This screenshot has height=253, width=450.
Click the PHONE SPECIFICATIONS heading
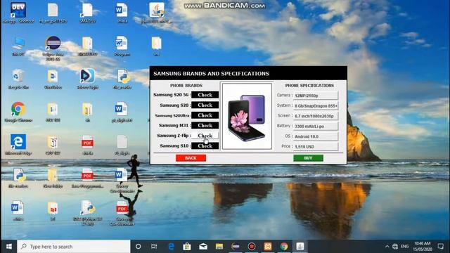(309, 86)
